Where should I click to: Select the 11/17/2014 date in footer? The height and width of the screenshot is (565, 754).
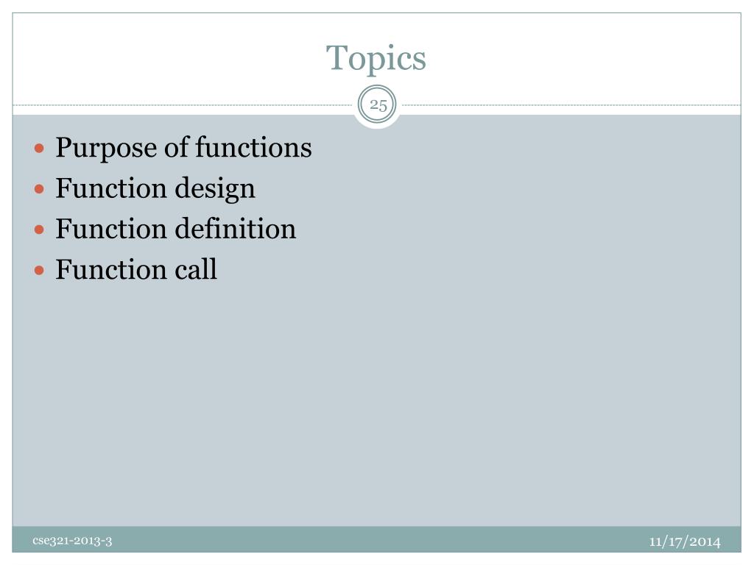pos(685,542)
